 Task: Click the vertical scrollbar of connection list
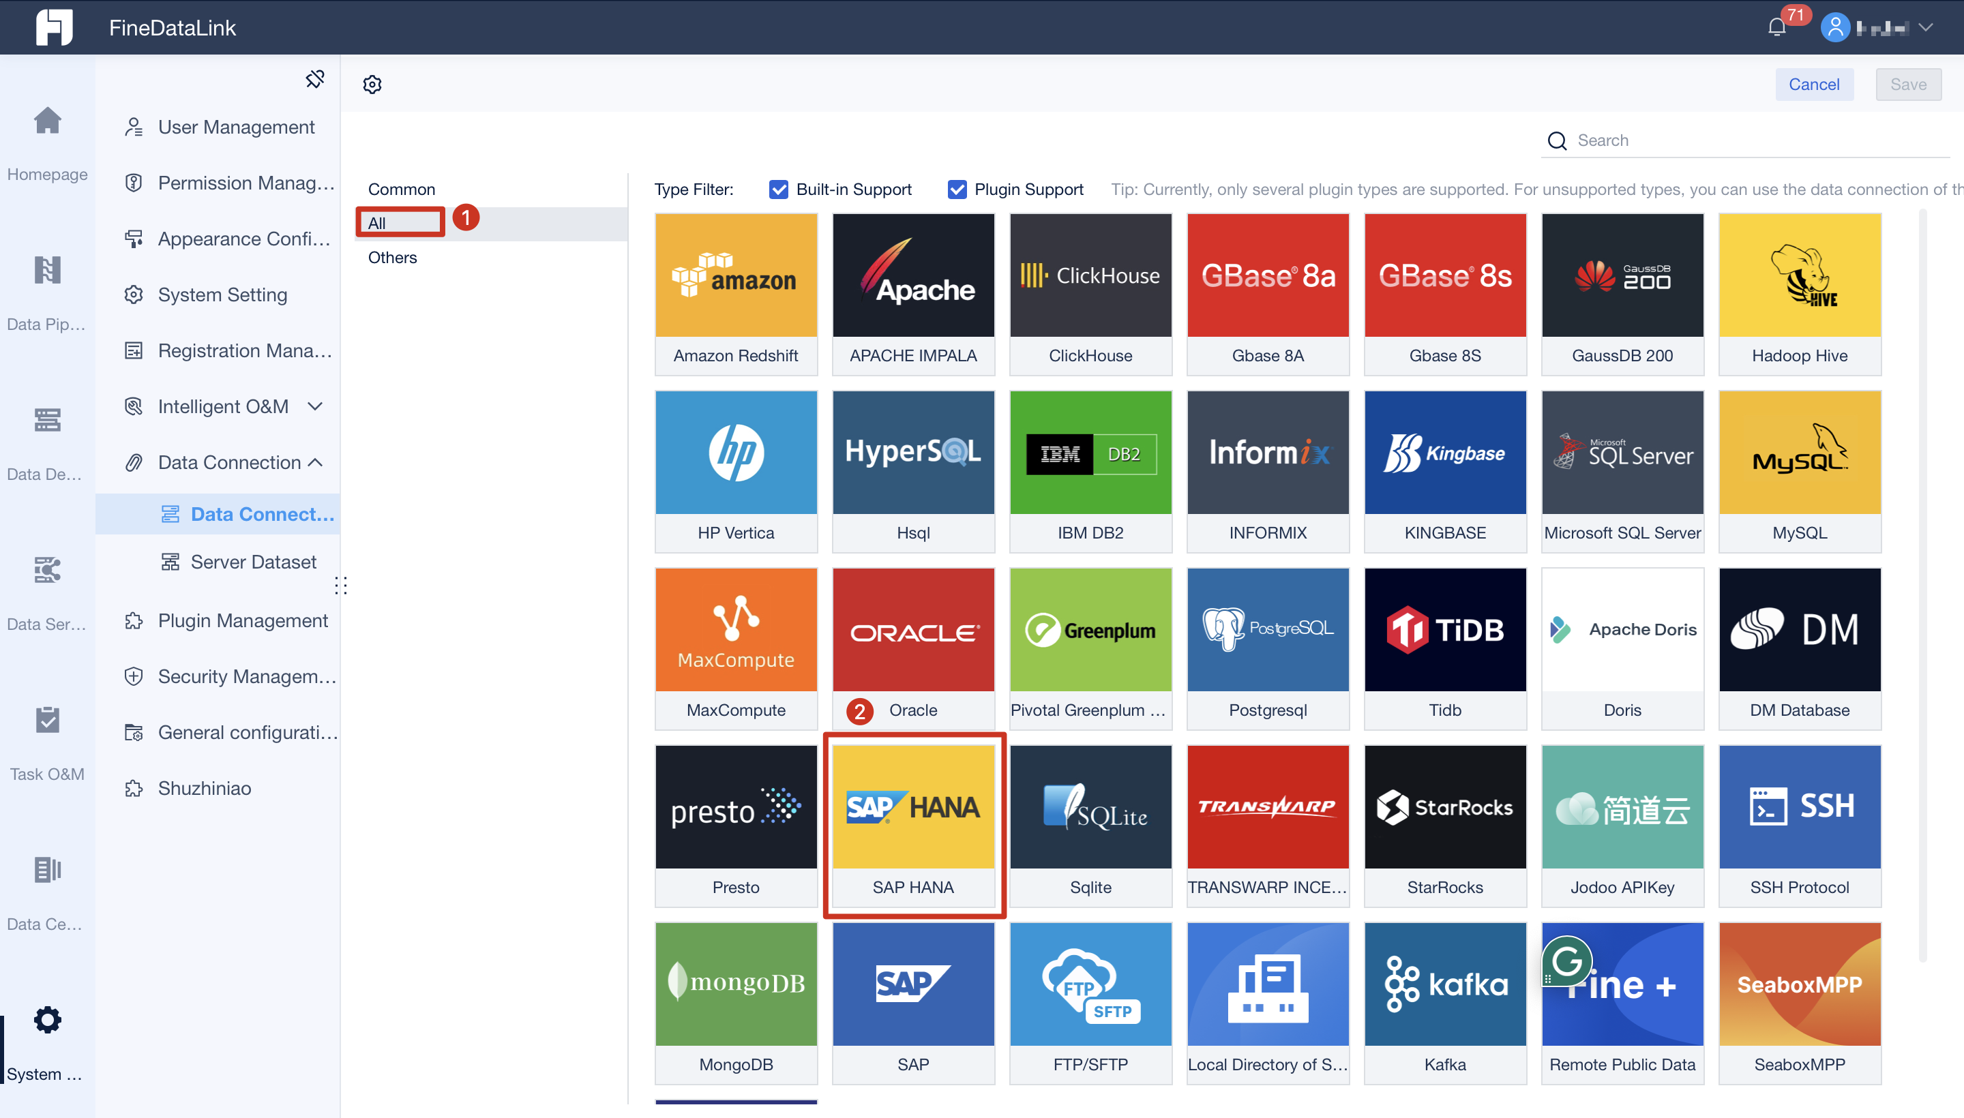(x=1922, y=584)
